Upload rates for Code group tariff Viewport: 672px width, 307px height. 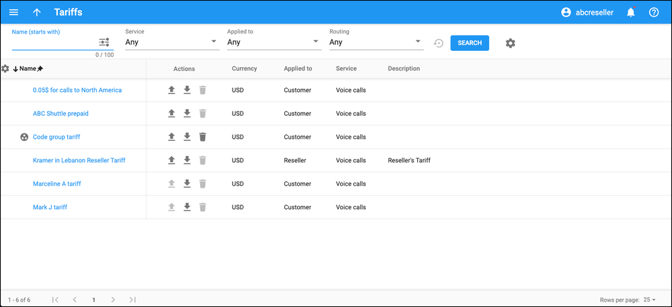(171, 137)
